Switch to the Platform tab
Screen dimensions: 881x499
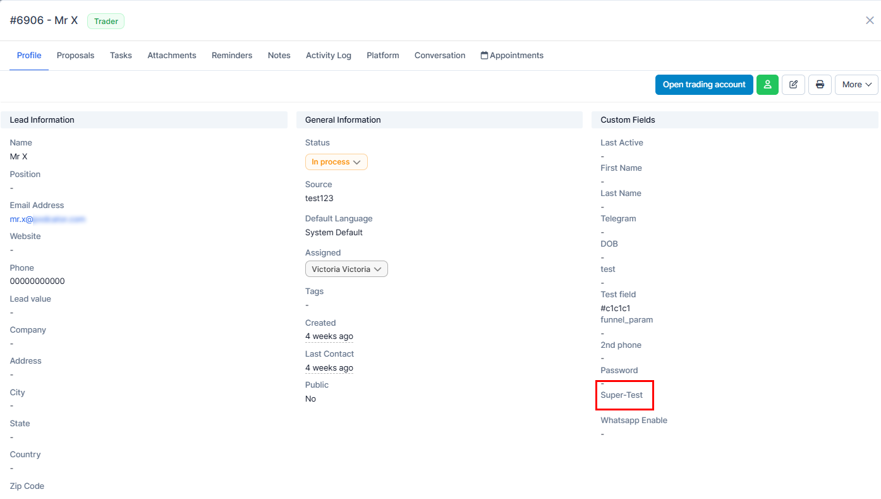383,56
